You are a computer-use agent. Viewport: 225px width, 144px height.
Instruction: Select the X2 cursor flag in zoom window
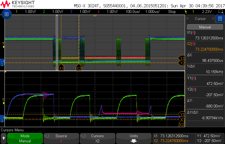pos(182,124)
